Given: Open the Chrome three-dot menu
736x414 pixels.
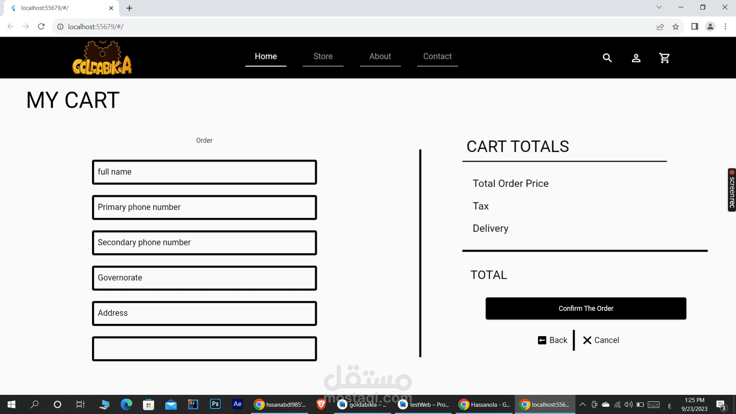Looking at the screenshot, I should coord(725,26).
